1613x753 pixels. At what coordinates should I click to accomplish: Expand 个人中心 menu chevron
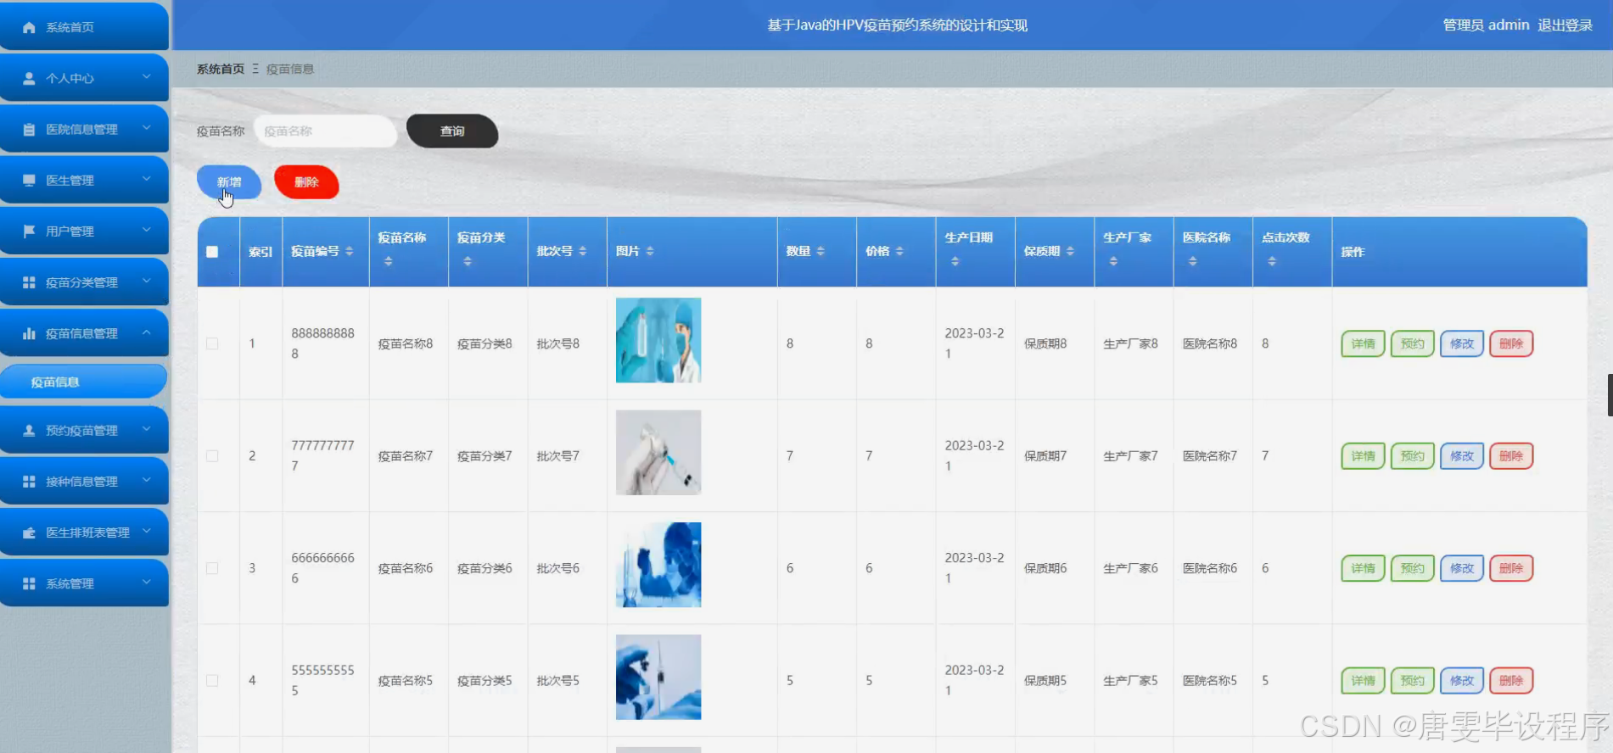click(147, 77)
